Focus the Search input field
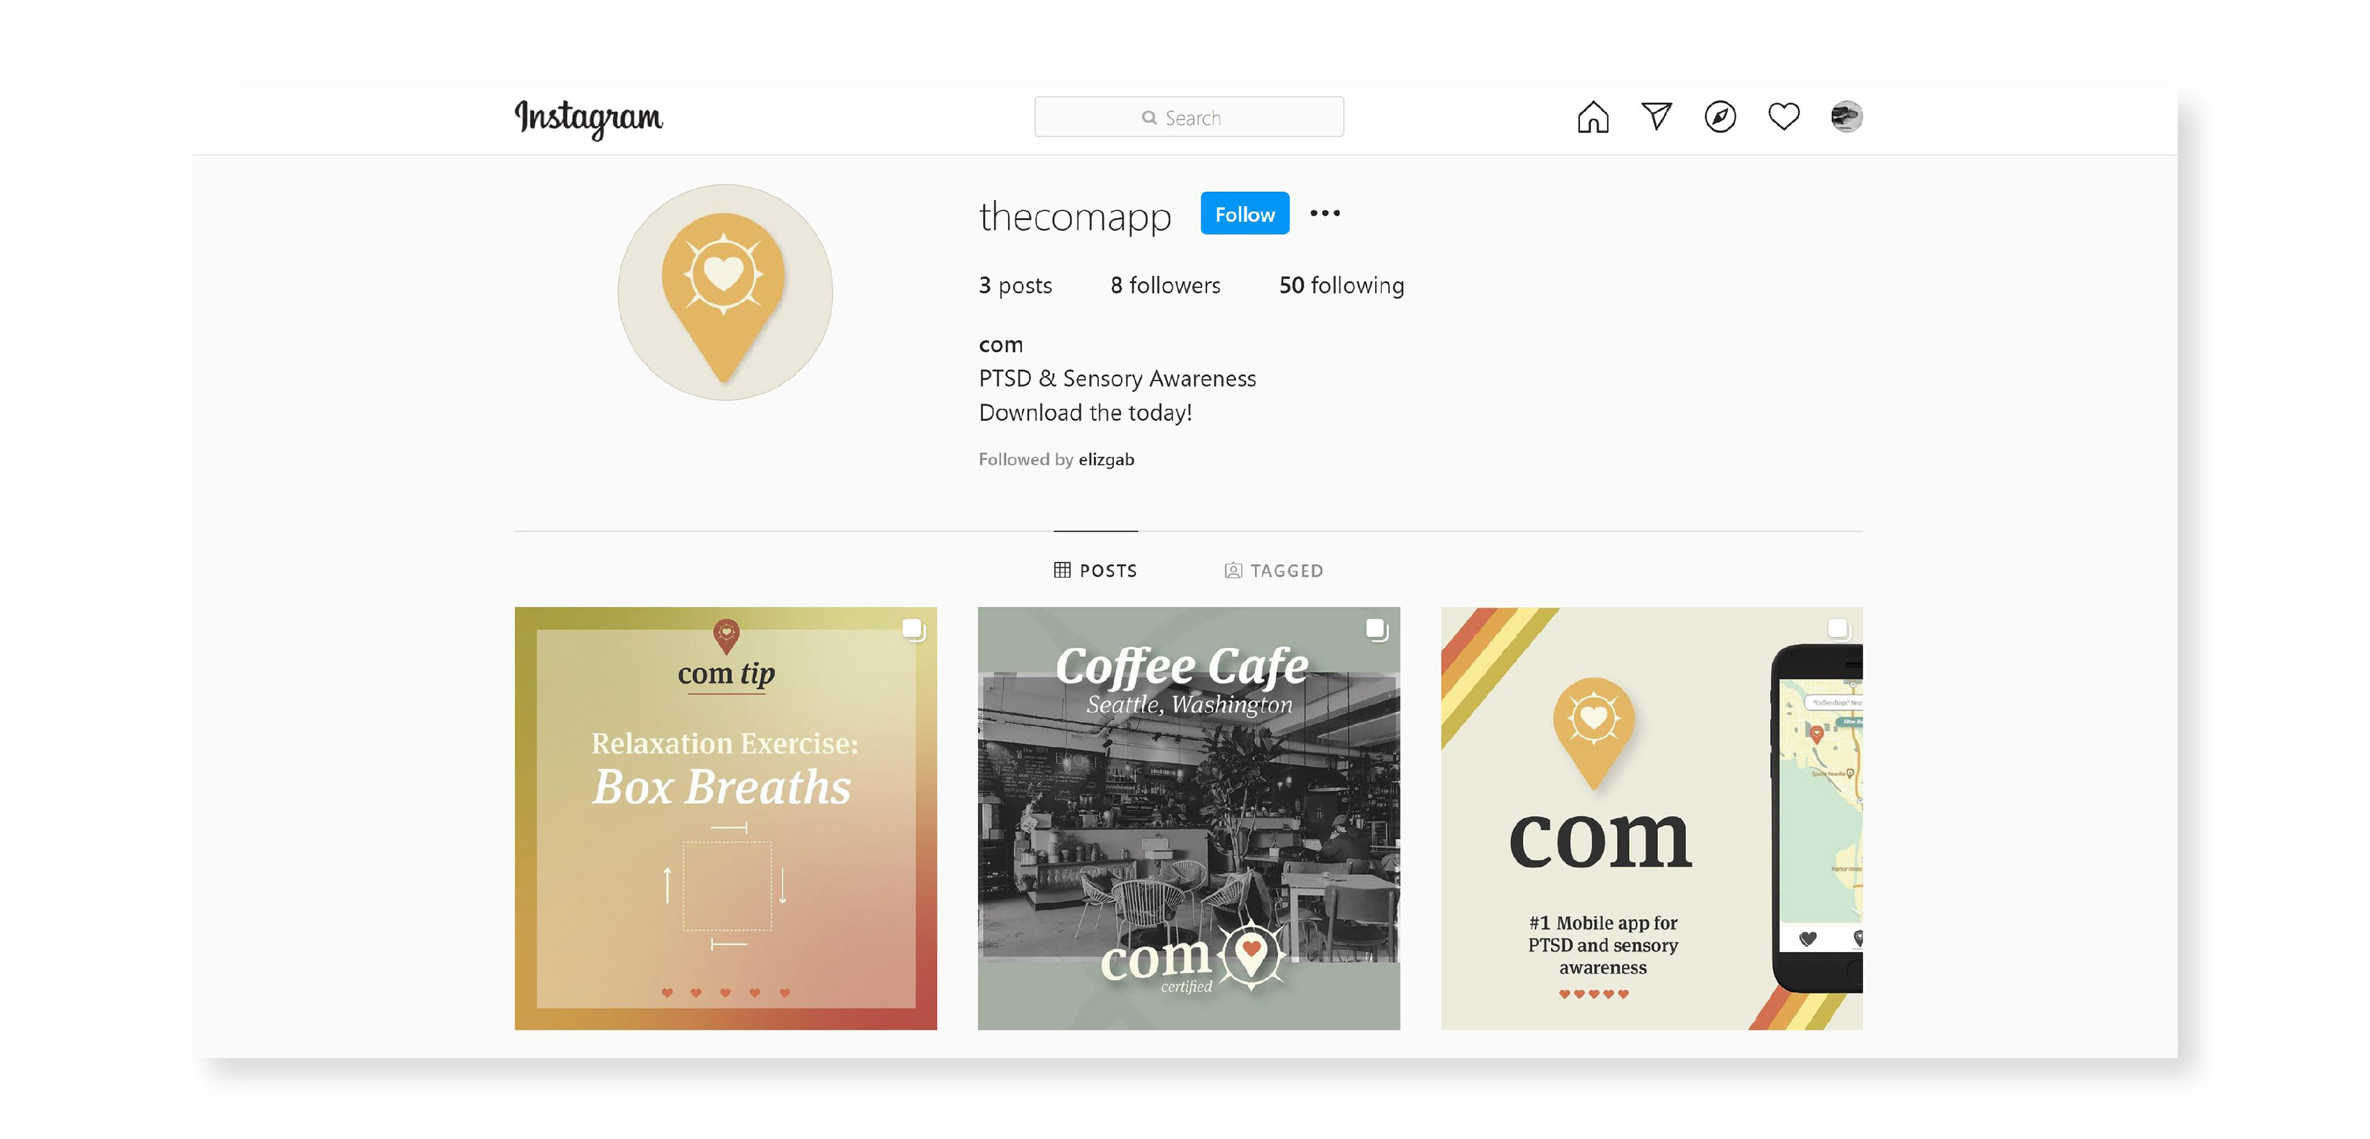2370x1139 pixels. pyautogui.click(x=1189, y=117)
